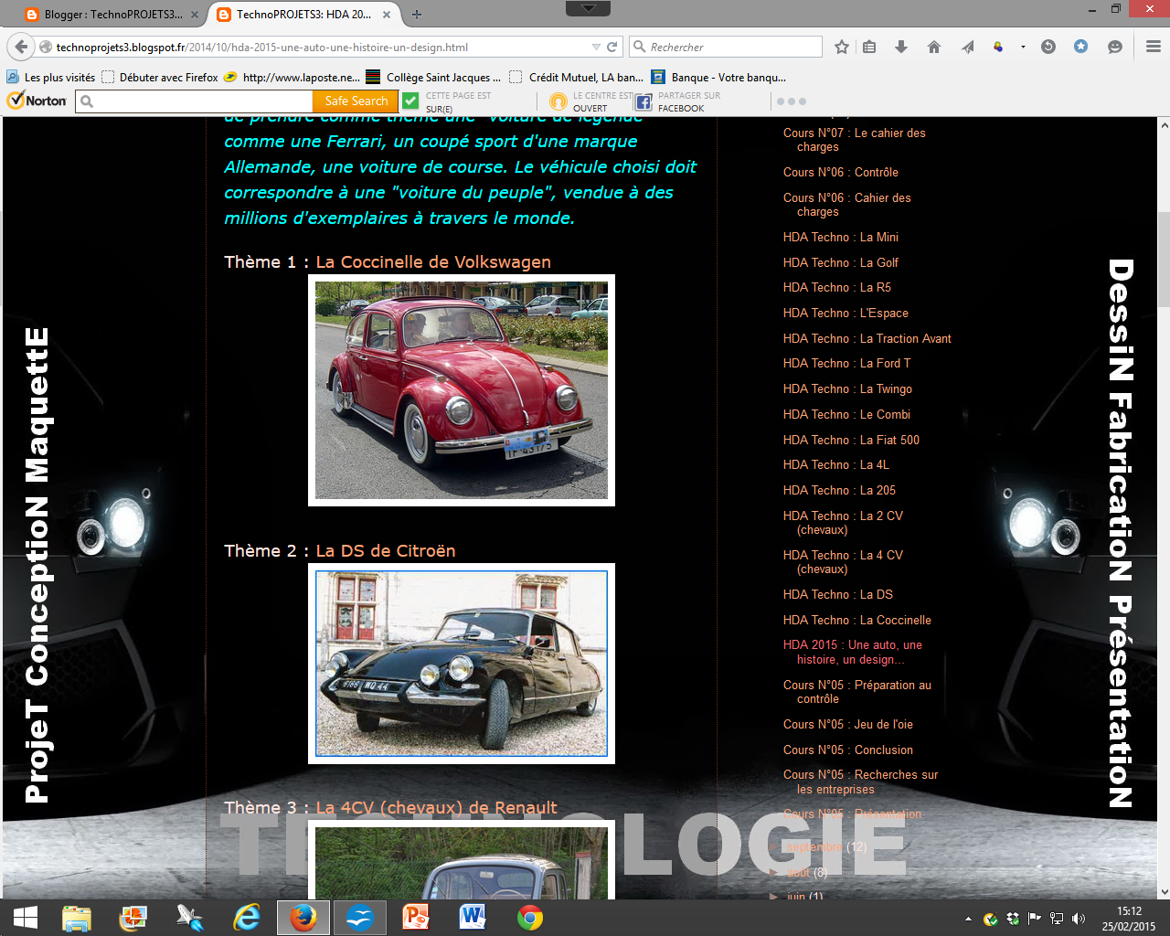Show bookmarks list icon in toolbar
The image size is (1170, 936).
[x=869, y=47]
